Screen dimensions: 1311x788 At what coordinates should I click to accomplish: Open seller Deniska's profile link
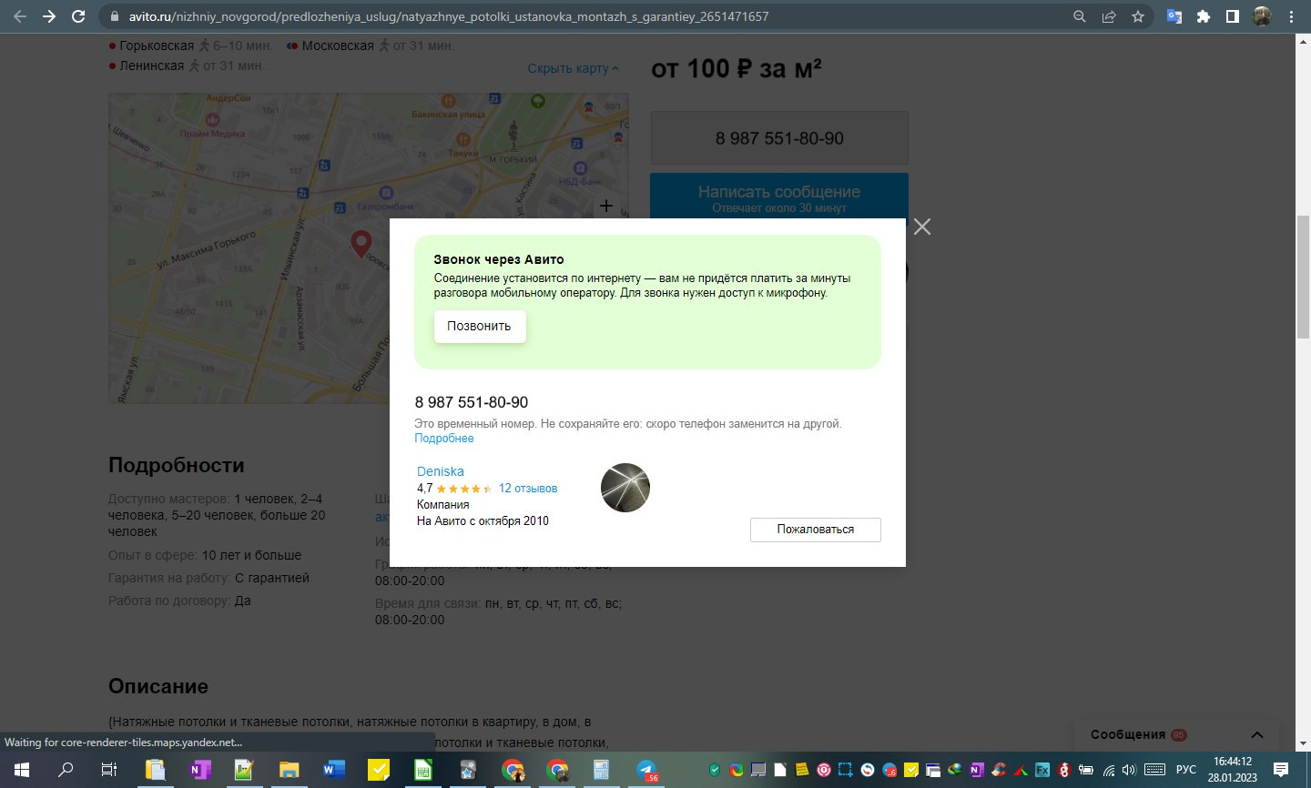coord(441,471)
